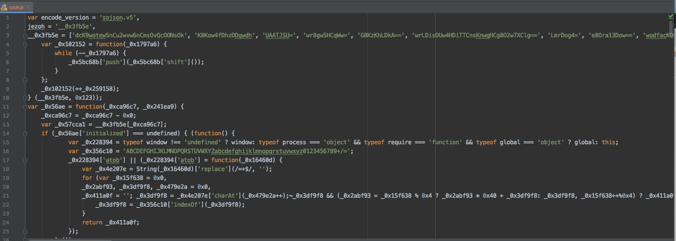Collapse the _0x56ae function at line 11
Screen dimensions: 676x241
click(x=25, y=106)
